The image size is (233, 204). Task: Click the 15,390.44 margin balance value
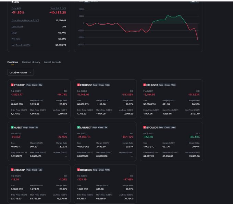(61, 20)
